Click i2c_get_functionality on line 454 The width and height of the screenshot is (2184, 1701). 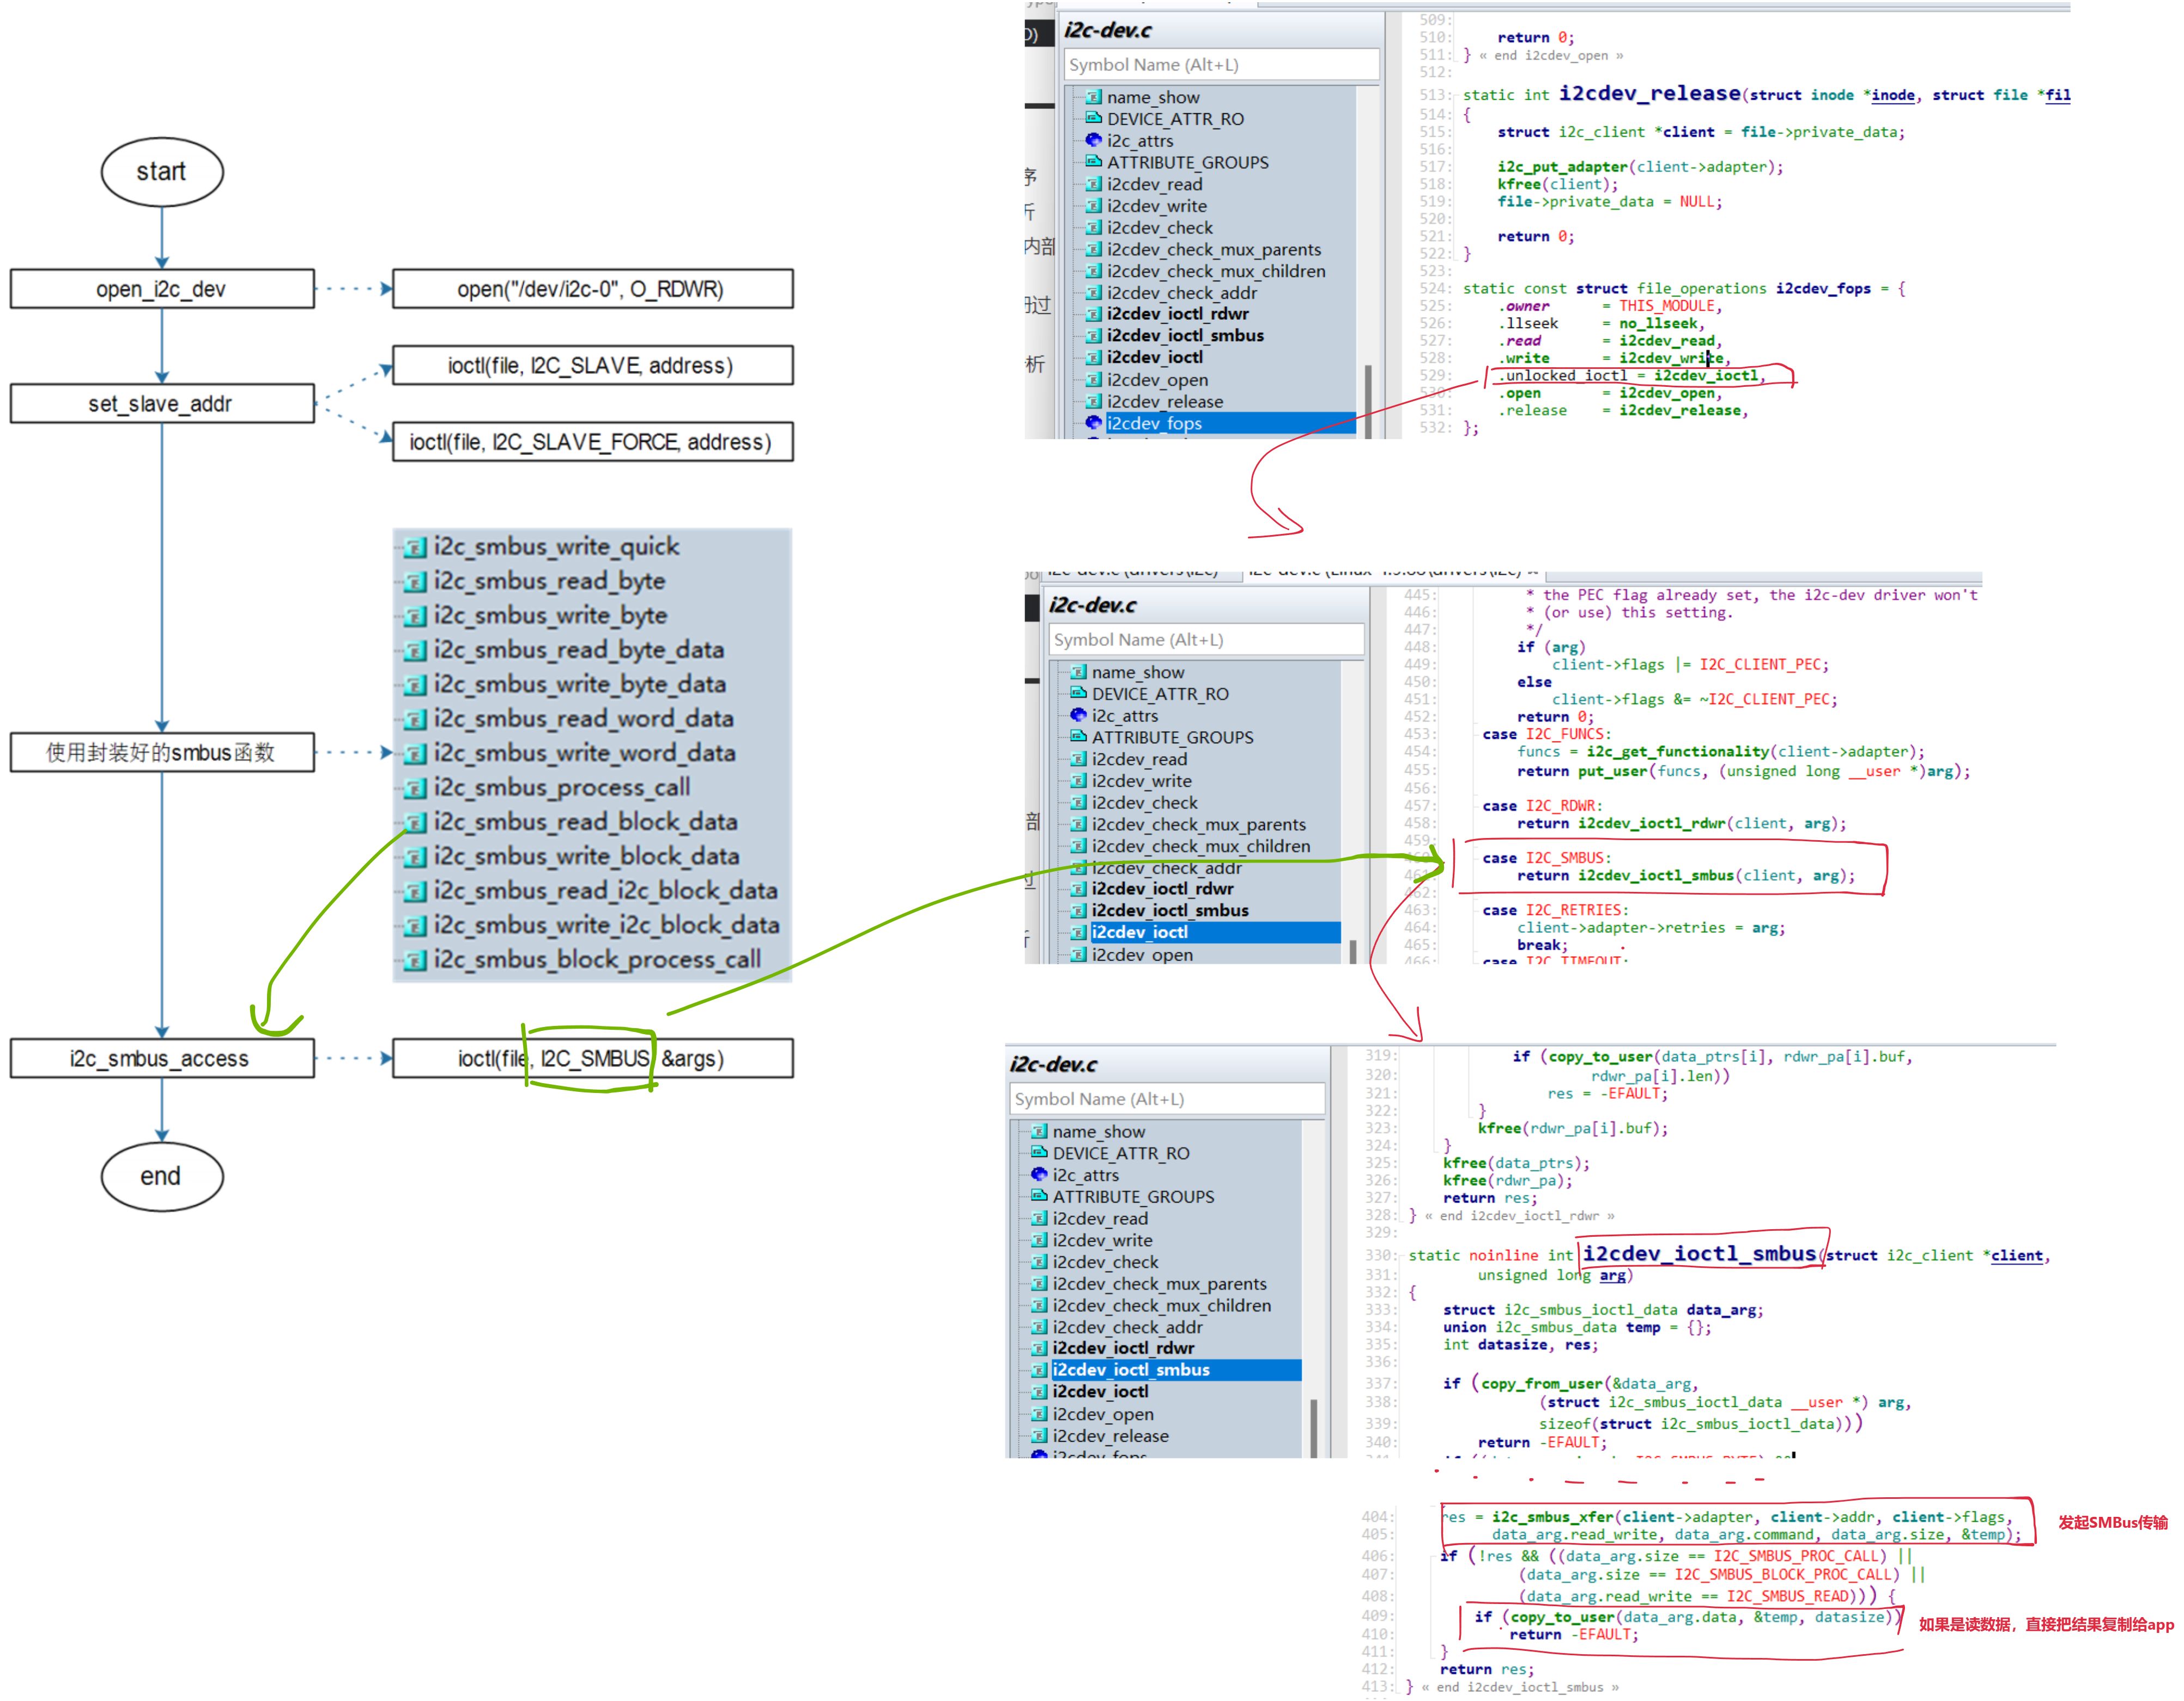(1677, 752)
